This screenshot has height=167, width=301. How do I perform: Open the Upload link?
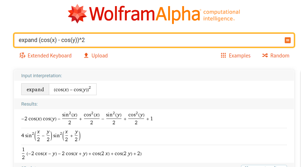[99, 56]
